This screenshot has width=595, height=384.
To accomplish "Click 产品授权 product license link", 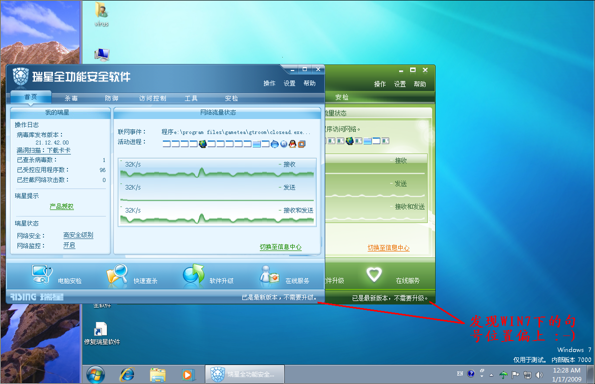I will coord(61,206).
